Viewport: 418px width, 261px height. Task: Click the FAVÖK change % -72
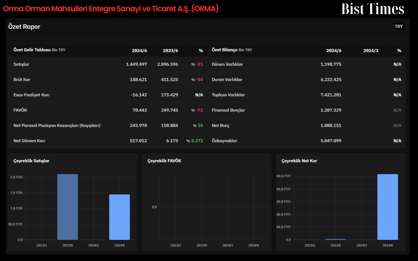[197, 110]
